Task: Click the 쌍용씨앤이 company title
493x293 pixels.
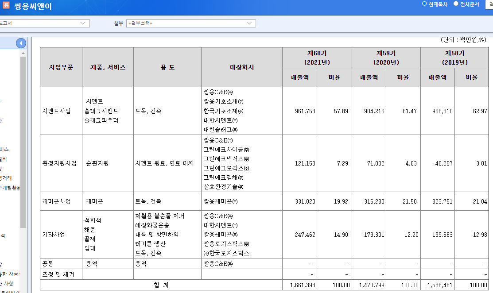Action: click(33, 6)
